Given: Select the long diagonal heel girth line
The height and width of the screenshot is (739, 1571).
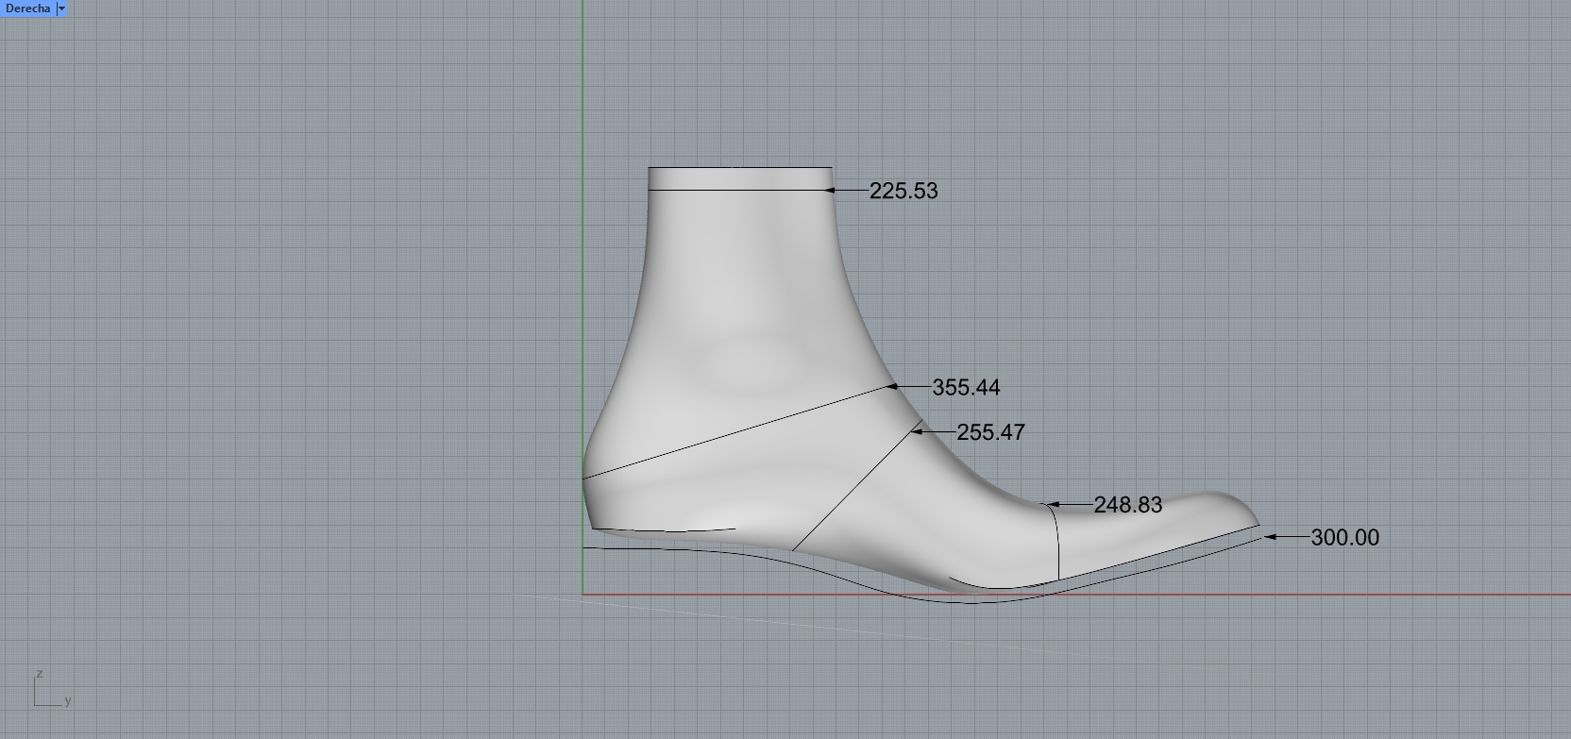Looking at the screenshot, I should (x=736, y=432).
